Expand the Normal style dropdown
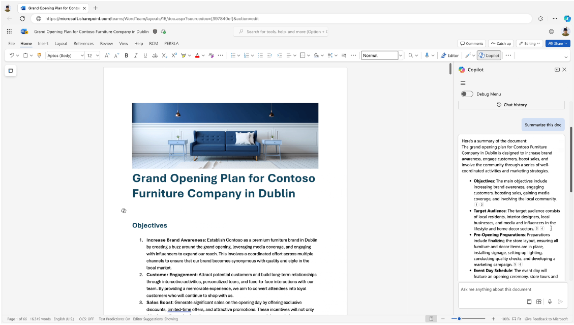574x325 pixels. (400, 55)
